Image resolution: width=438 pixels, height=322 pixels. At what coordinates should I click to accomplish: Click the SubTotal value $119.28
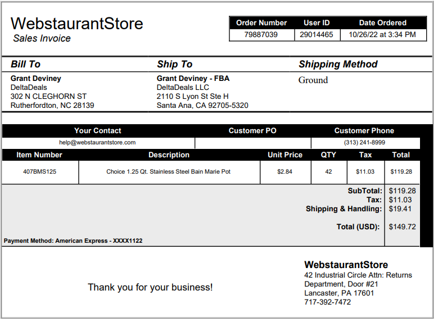402,191
